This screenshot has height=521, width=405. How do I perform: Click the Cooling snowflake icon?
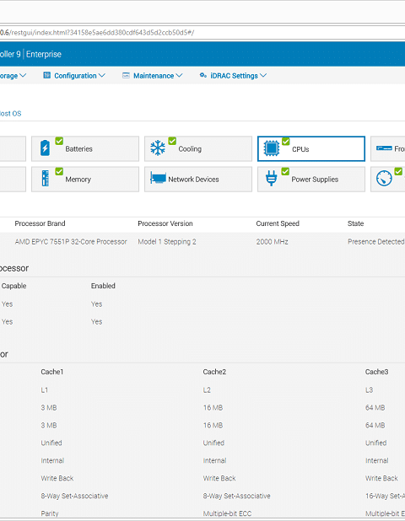coord(158,148)
